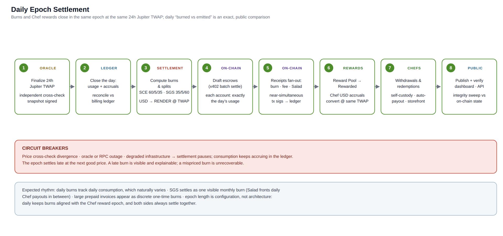Click the "daily keeps burns aligned" closing line
Screen dimensions: 503x236
(x=109, y=203)
